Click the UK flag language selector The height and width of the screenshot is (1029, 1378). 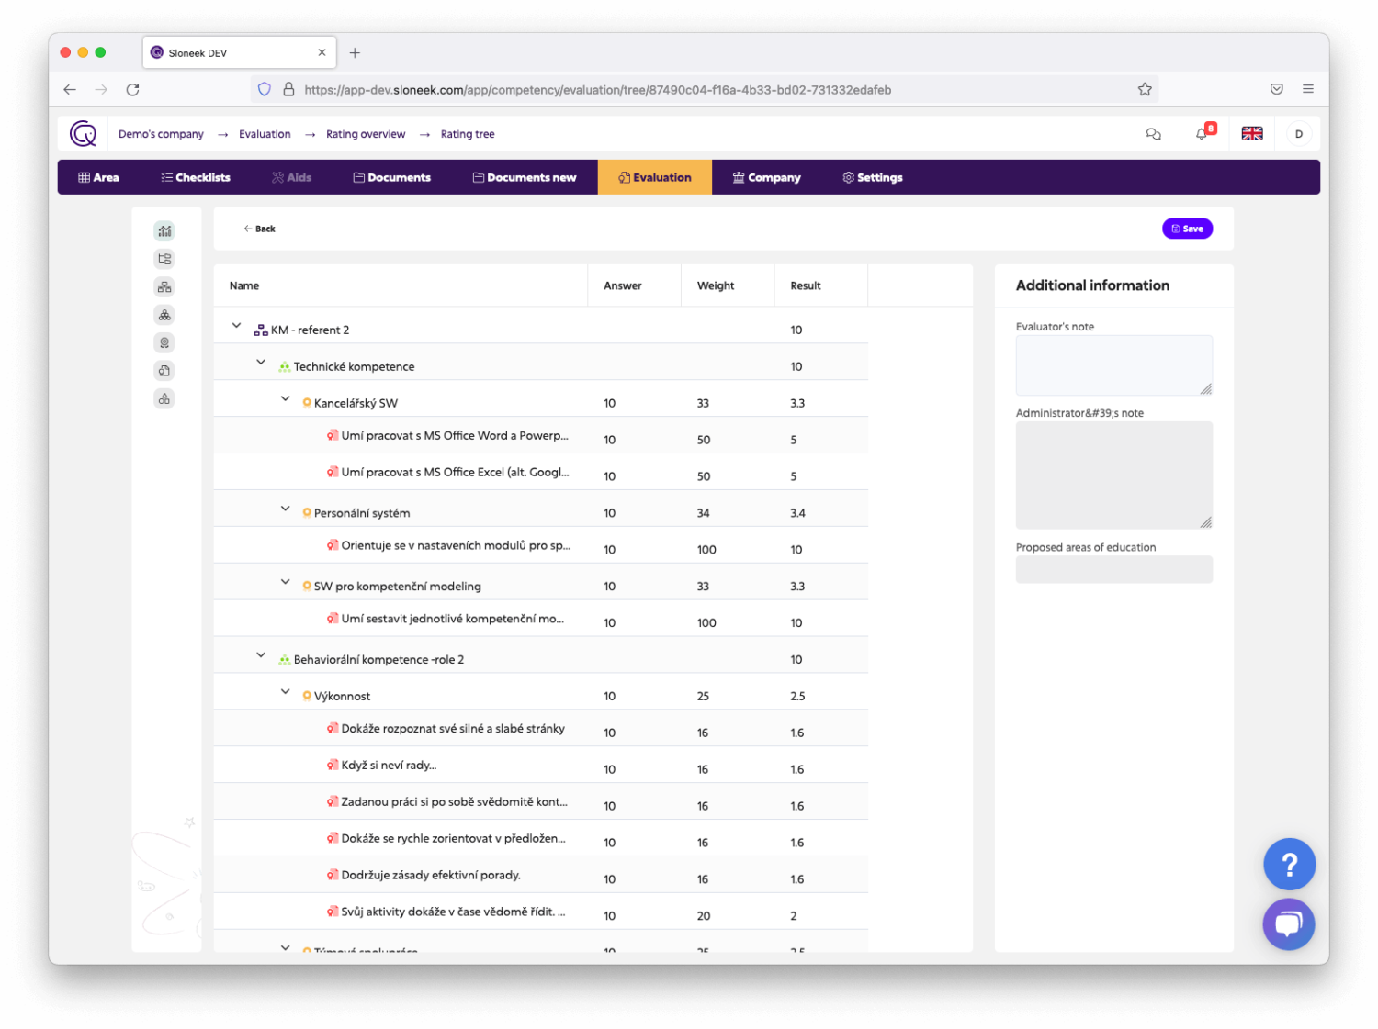1251,134
